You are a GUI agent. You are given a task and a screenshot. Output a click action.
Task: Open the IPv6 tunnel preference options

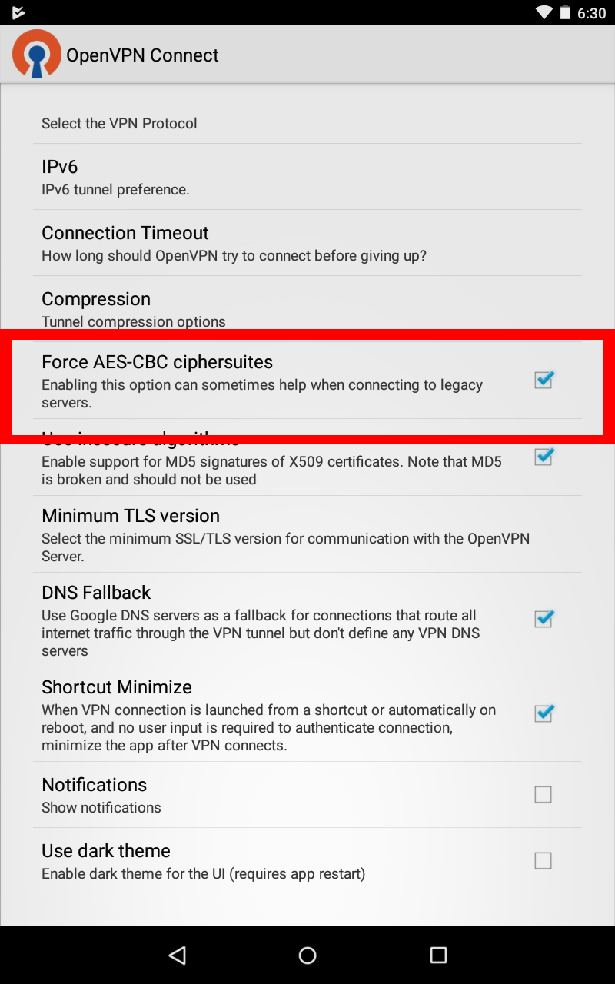(x=307, y=177)
